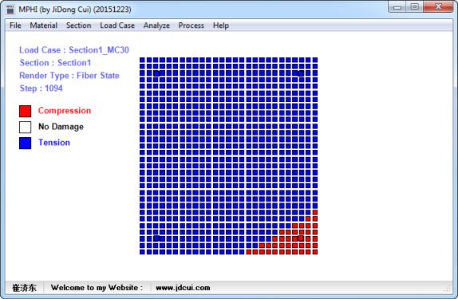Maximize the MPHI window

(414, 6)
